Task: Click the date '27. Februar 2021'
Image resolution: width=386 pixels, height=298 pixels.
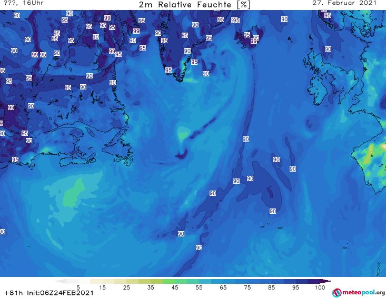Action: pyautogui.click(x=344, y=3)
